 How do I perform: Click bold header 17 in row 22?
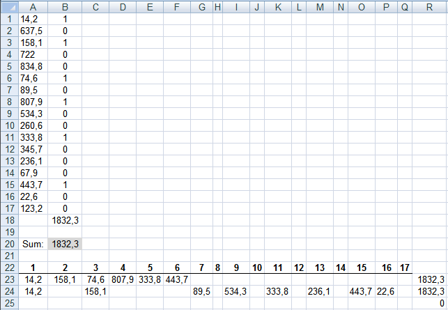pyautogui.click(x=405, y=268)
